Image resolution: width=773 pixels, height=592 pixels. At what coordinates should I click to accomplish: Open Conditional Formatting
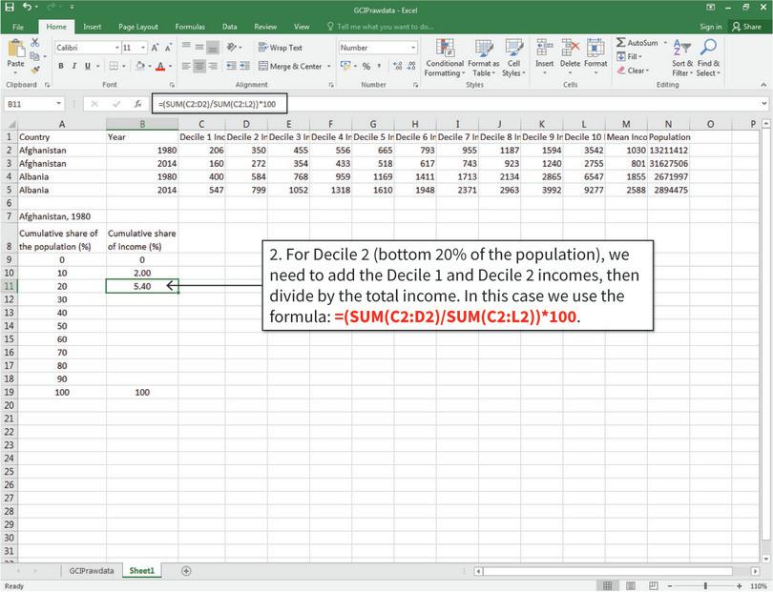[x=446, y=59]
